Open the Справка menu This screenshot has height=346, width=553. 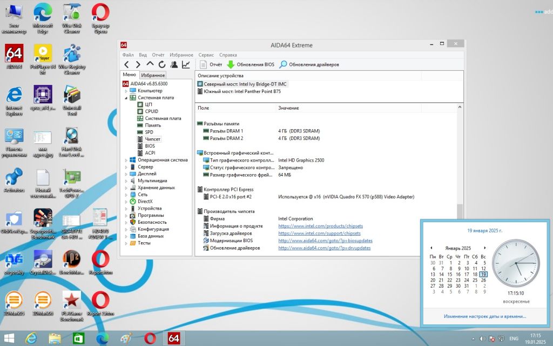(x=228, y=55)
